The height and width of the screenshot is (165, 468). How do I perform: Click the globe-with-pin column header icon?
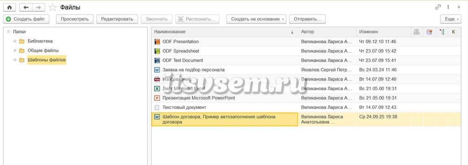pyautogui.click(x=430, y=32)
